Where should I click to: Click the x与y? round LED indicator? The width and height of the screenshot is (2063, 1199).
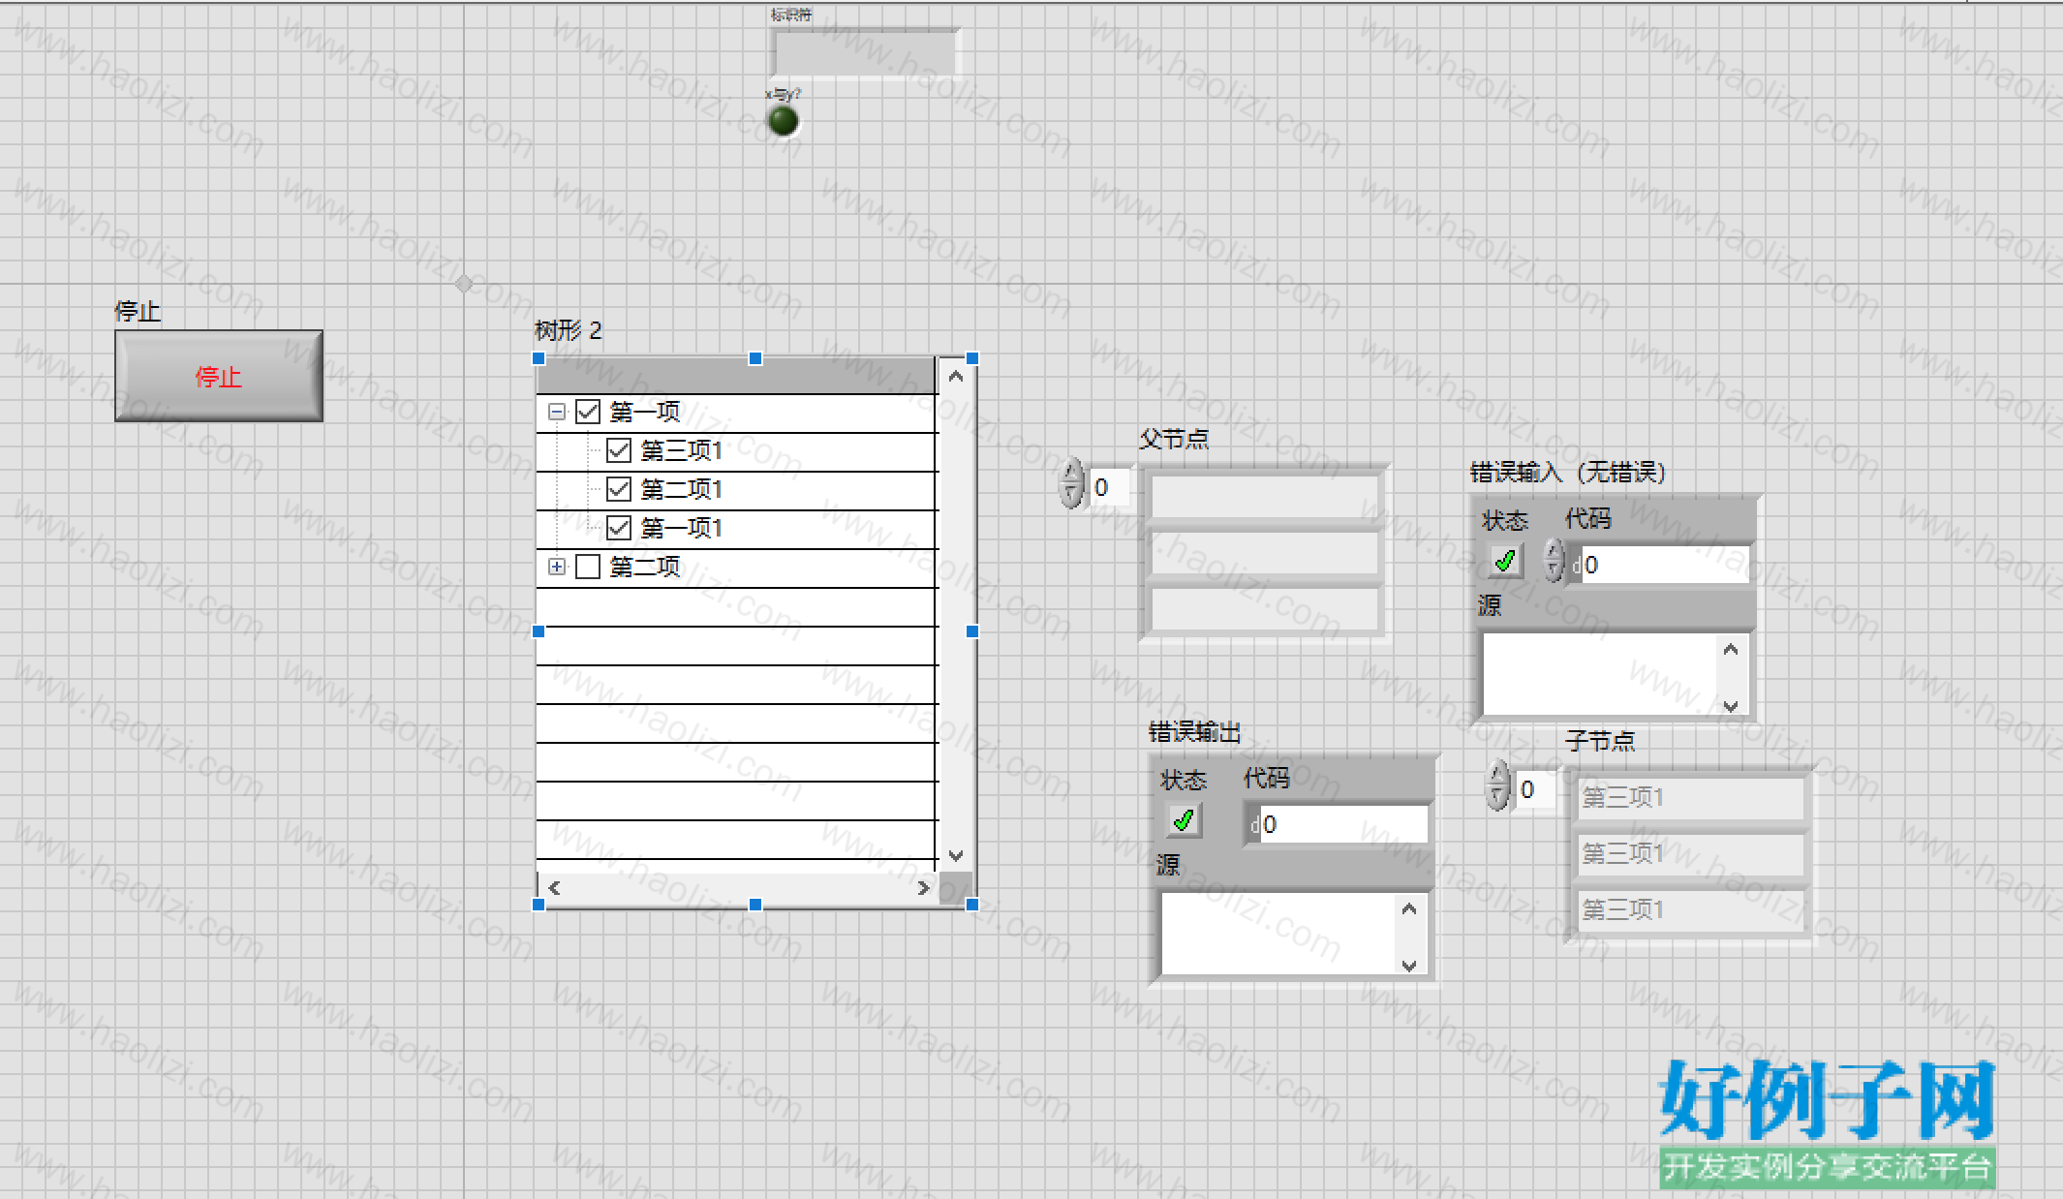click(783, 121)
